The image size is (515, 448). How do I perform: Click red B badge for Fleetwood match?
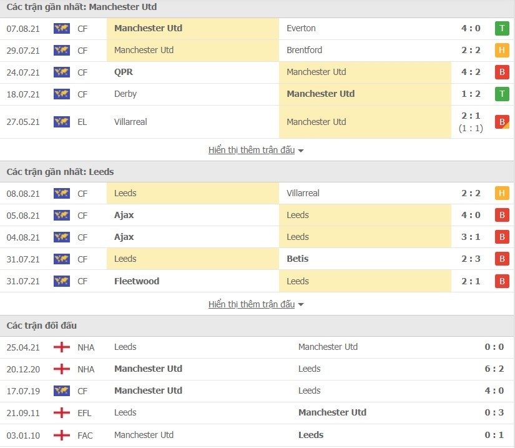pyautogui.click(x=502, y=281)
